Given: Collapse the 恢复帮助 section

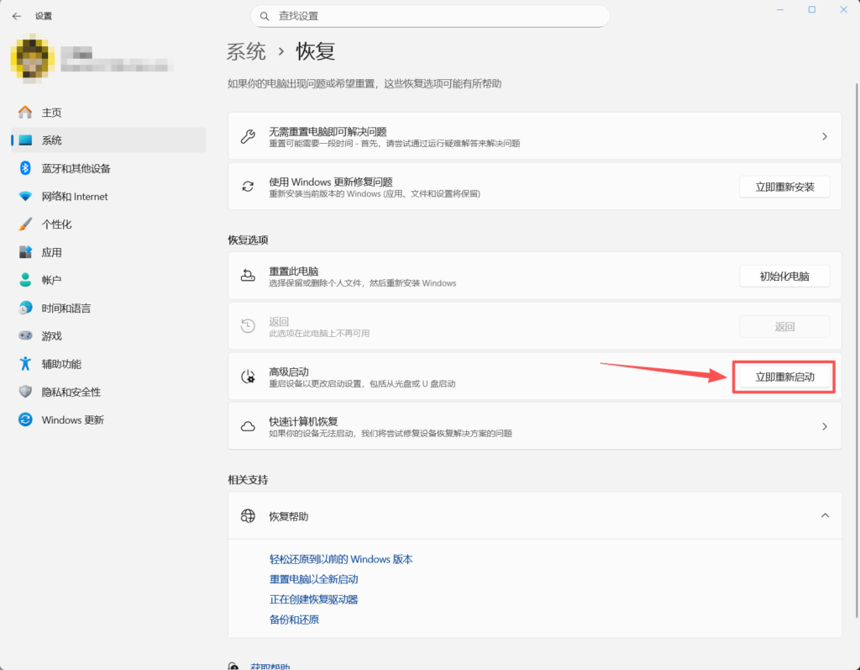Looking at the screenshot, I should pyautogui.click(x=824, y=515).
